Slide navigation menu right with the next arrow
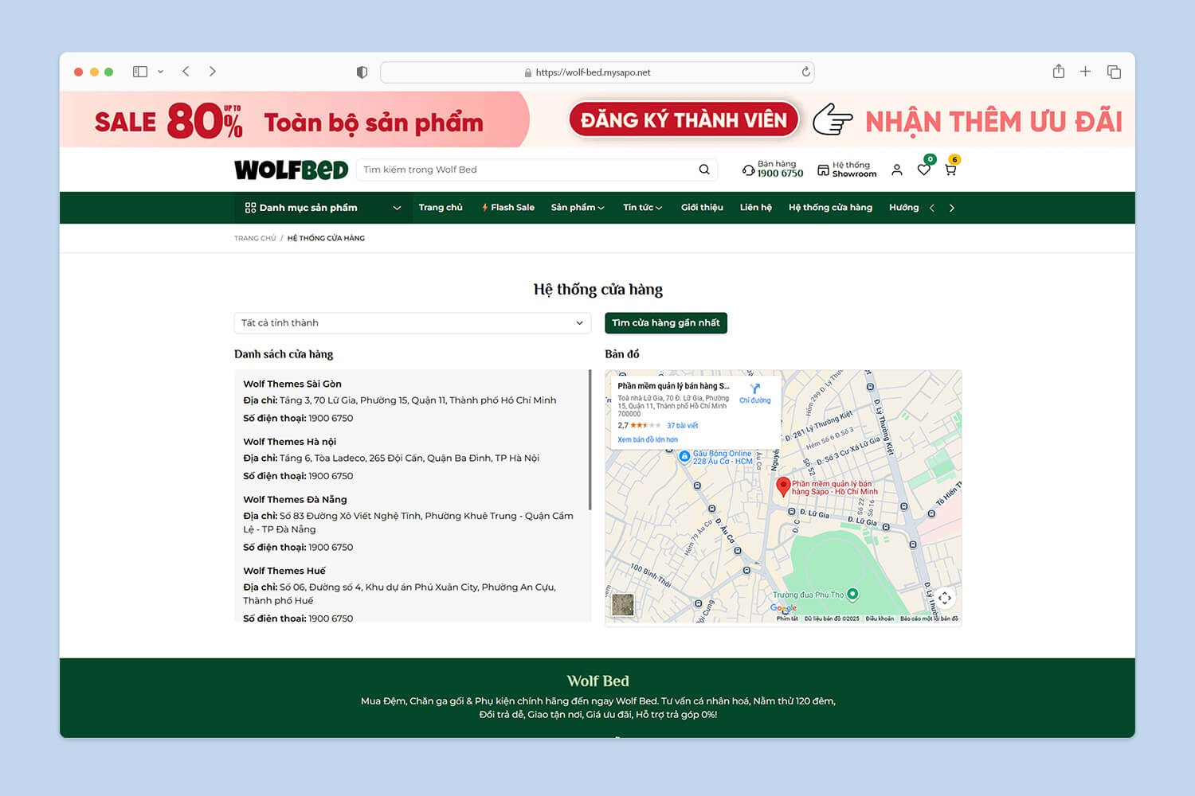1195x796 pixels. point(951,208)
